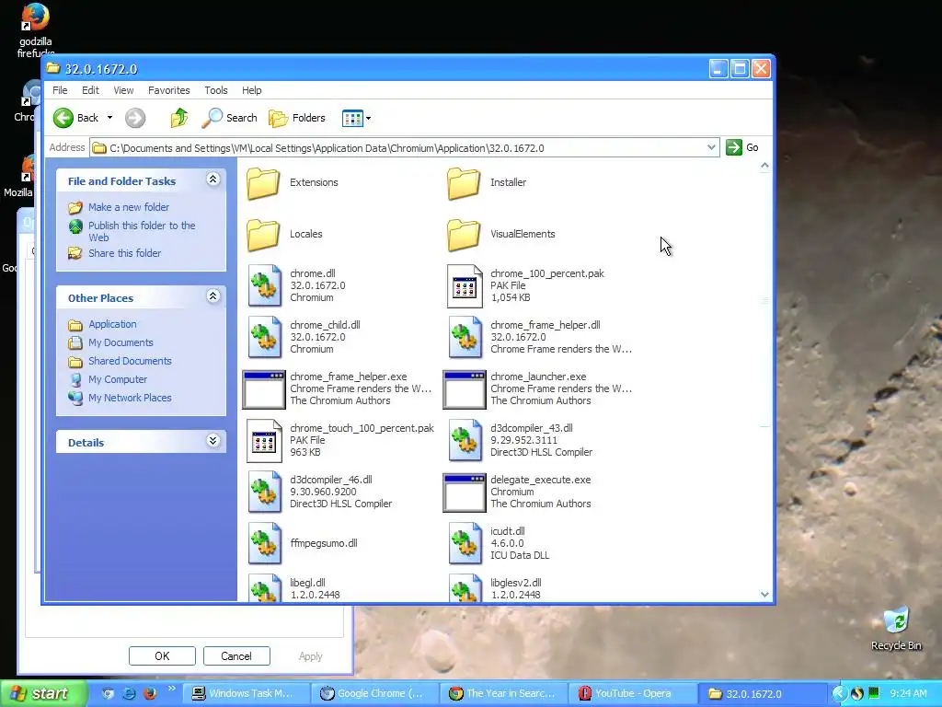Click OK in the background dialog
Screen dimensions: 942x707
pos(162,655)
